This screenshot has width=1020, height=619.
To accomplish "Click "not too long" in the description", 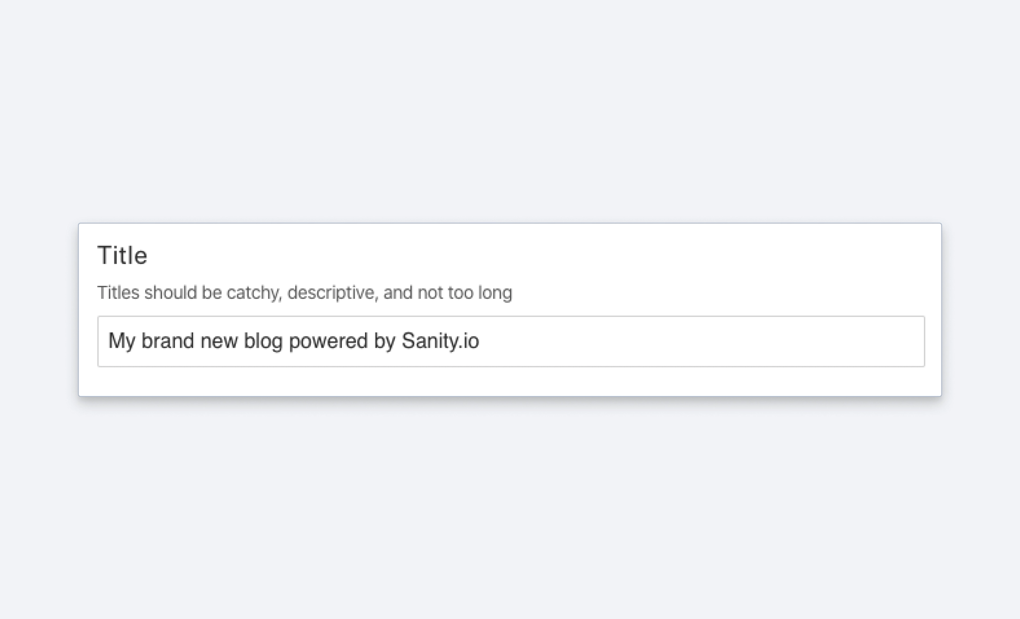I will pyautogui.click(x=465, y=293).
